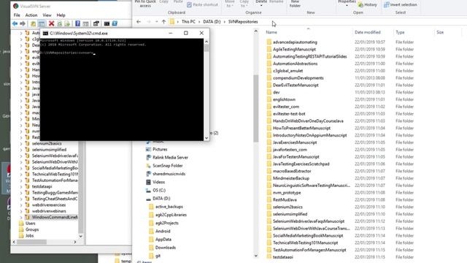Click OS (C:) drive in navigation pane
The width and height of the screenshot is (467, 263).
(159, 190)
